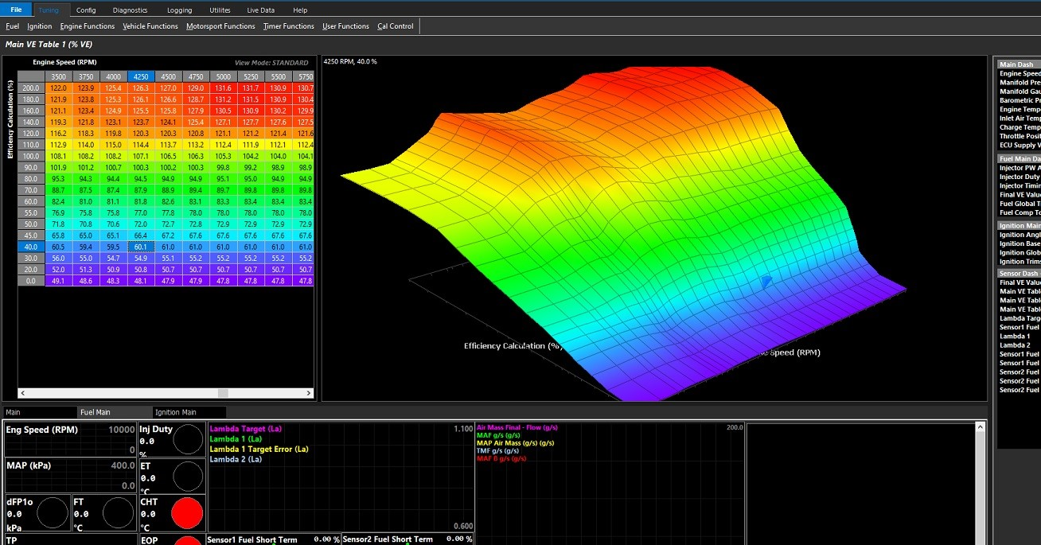
Task: Select the ECU Supply Voltage dash item
Action: [x=1020, y=145]
